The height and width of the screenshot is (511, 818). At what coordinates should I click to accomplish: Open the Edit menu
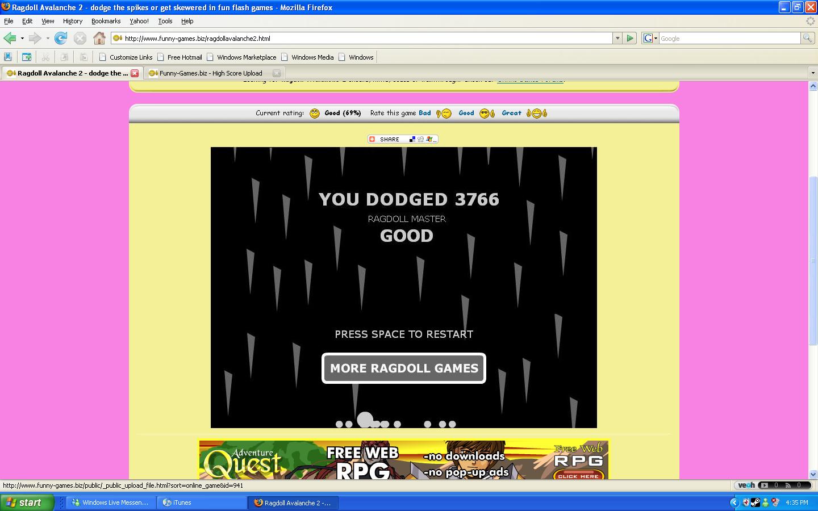point(27,21)
